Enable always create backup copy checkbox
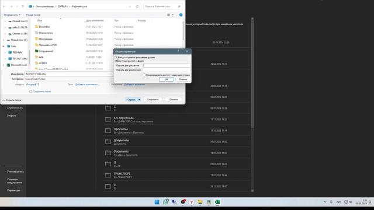374x210 pixels. (116, 57)
